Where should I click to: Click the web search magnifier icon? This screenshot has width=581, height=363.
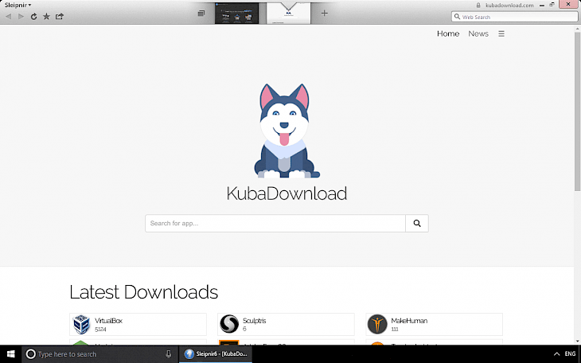(458, 17)
